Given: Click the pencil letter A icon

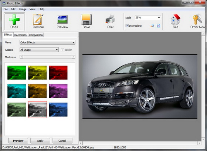Looking at the screenshot, I should 152,26.
